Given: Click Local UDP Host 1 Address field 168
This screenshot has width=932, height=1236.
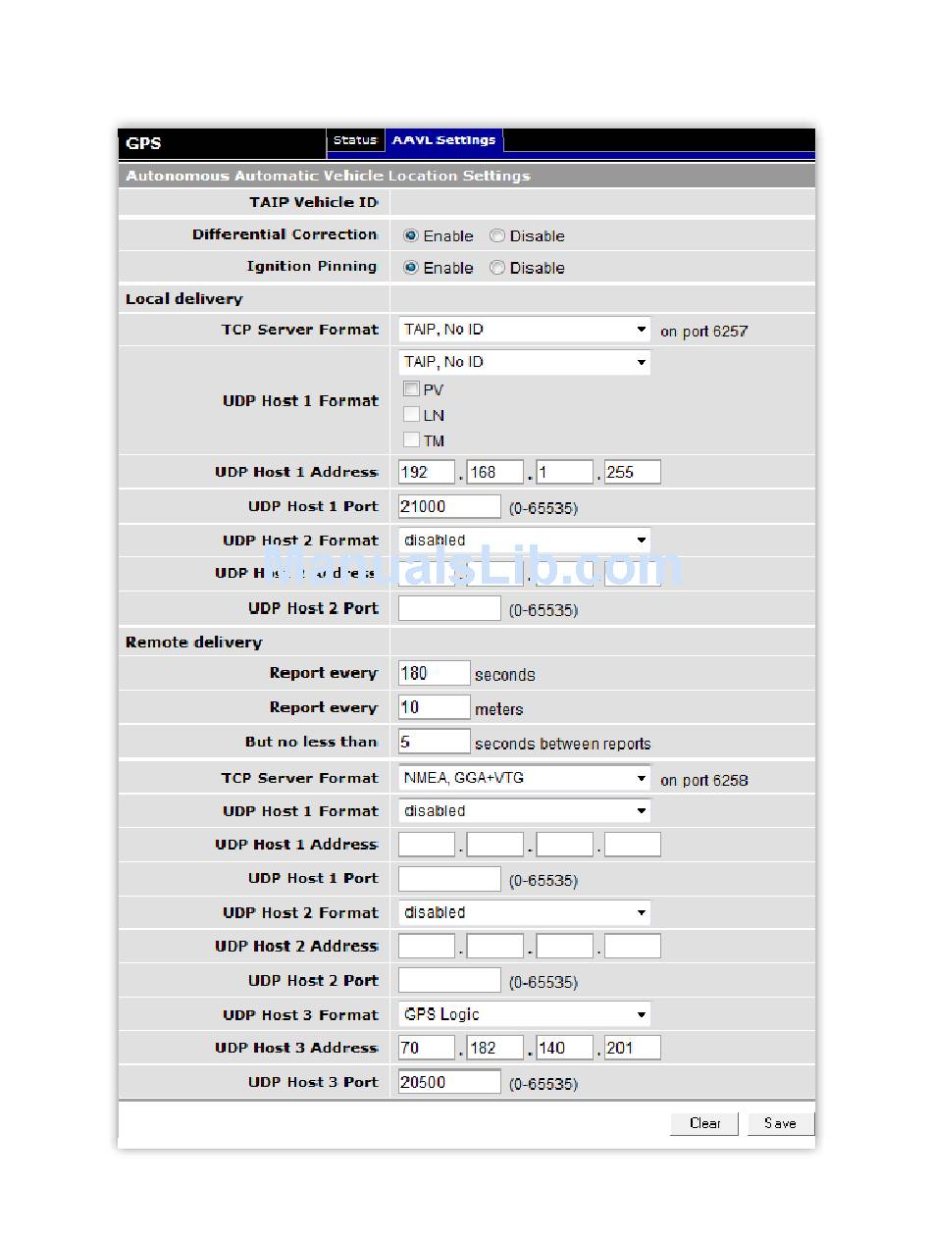Looking at the screenshot, I should tap(495, 472).
